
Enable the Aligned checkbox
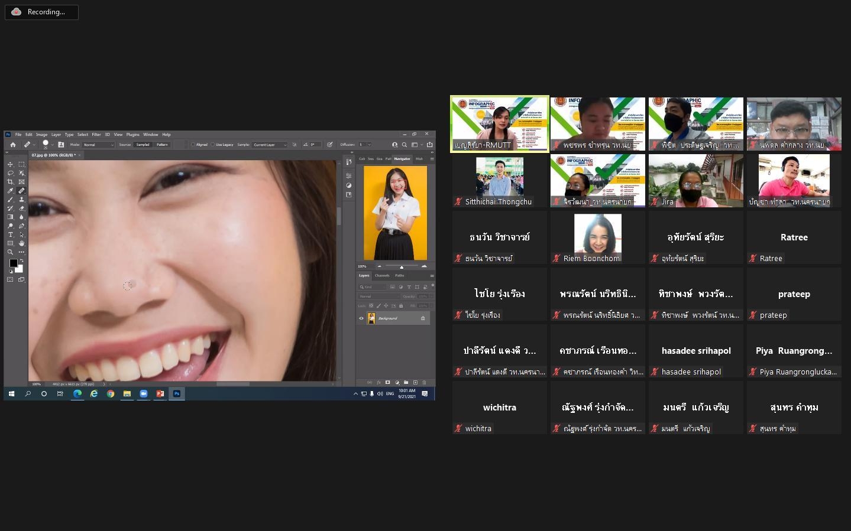coord(192,145)
